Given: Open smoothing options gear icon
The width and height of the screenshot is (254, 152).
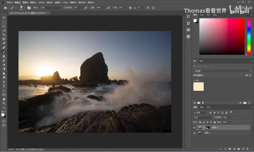Looking at the screenshot, I should coord(130,8).
